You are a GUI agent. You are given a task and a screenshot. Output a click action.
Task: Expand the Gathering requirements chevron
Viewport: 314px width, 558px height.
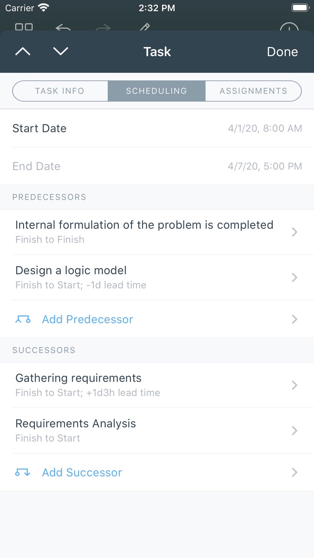click(x=294, y=385)
